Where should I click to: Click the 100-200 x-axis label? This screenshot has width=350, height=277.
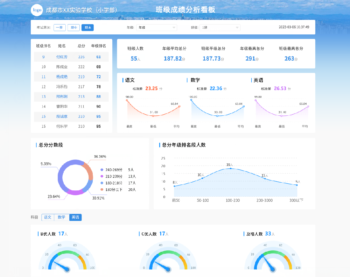[x=233, y=200]
